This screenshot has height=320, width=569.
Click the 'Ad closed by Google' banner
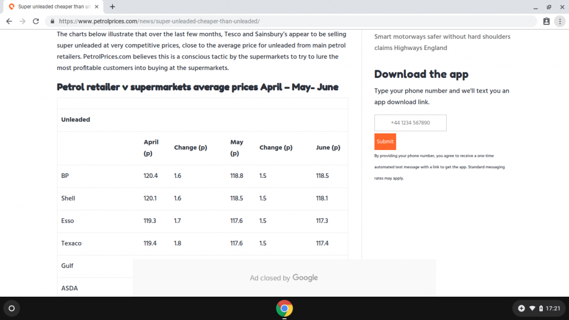[284, 277]
